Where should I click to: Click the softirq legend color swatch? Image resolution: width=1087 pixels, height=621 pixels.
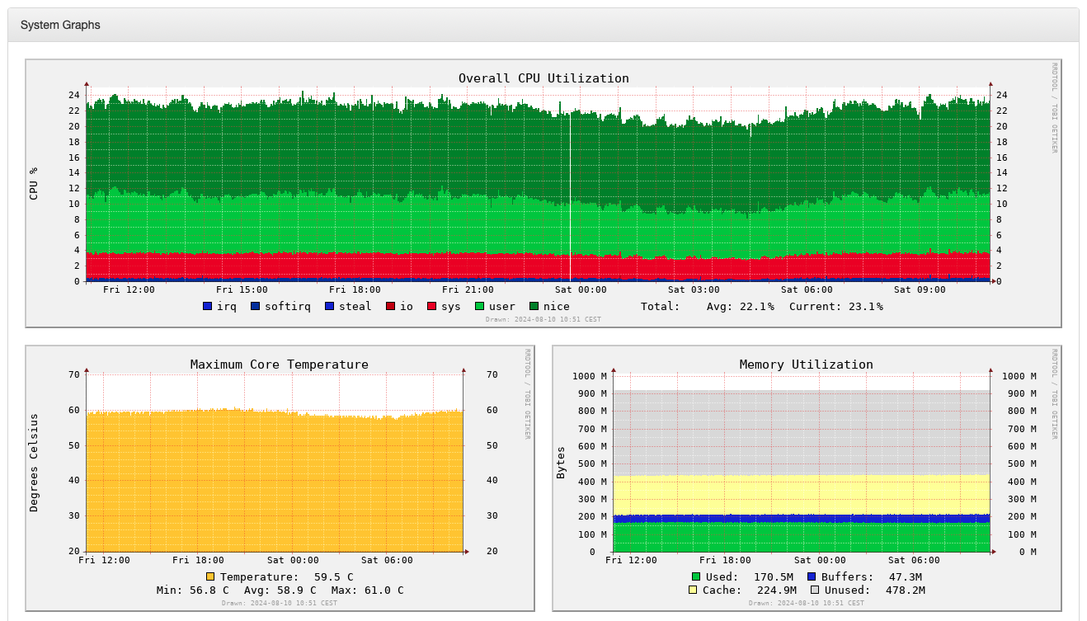tap(256, 306)
